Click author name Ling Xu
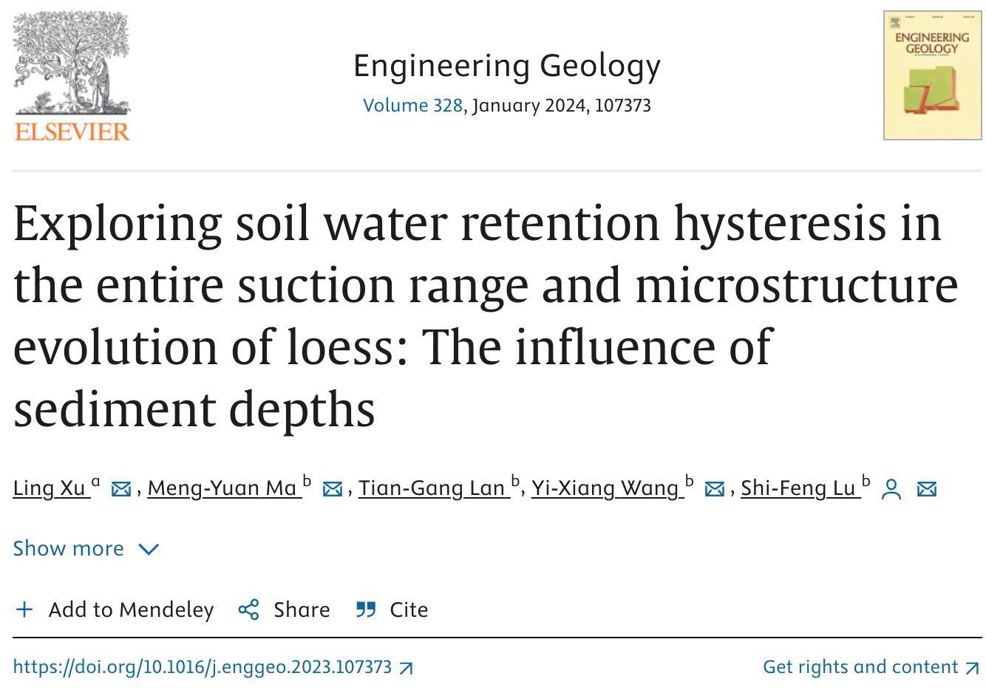This screenshot has width=986, height=690. point(50,488)
